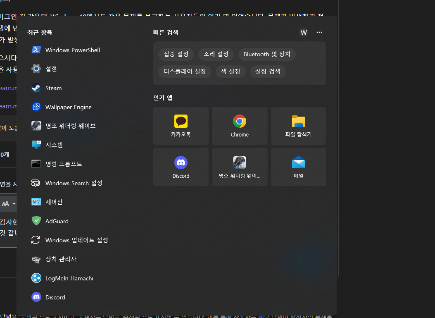
Task: Open Windows PowerShell from recent items
Action: [x=66, y=50]
